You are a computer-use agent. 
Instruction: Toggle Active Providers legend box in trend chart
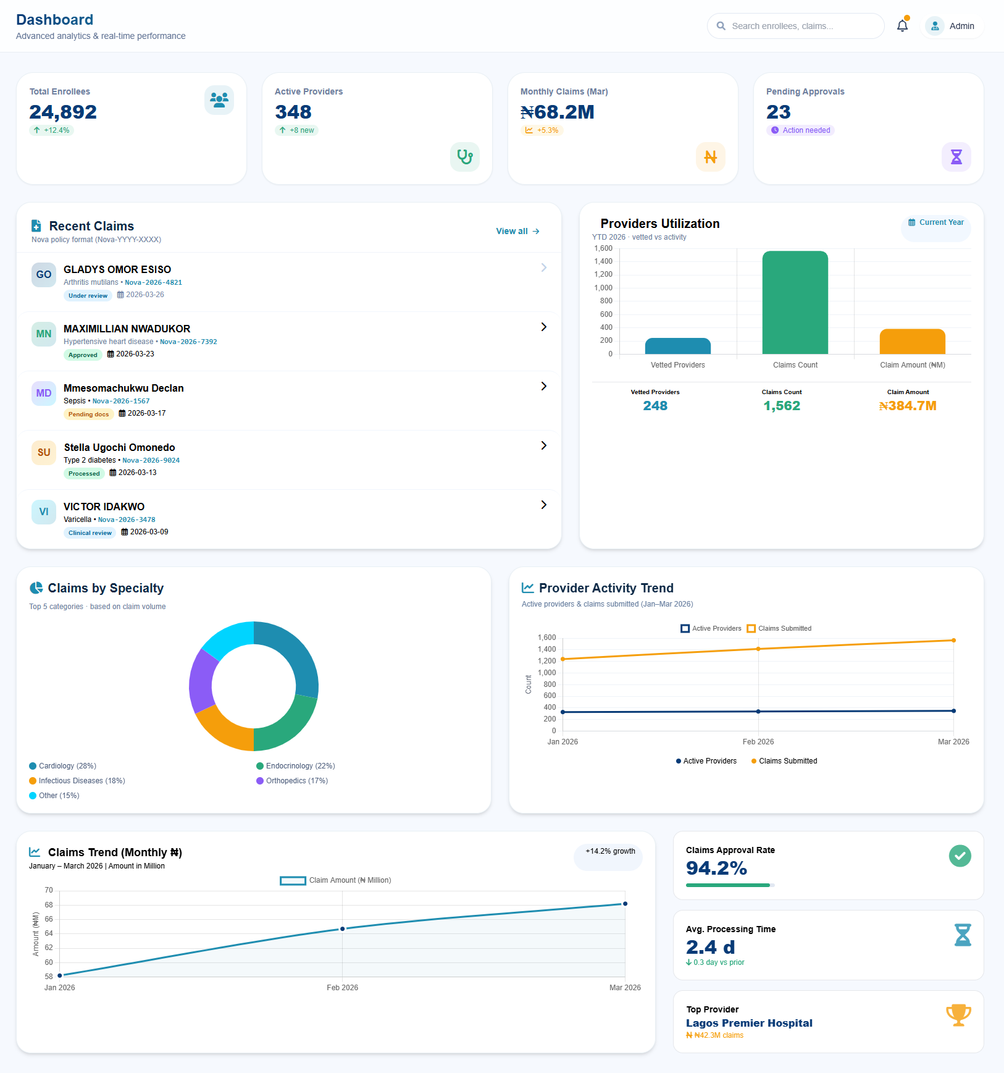click(x=685, y=628)
